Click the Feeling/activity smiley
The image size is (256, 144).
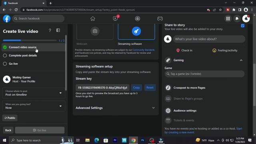click(x=214, y=50)
